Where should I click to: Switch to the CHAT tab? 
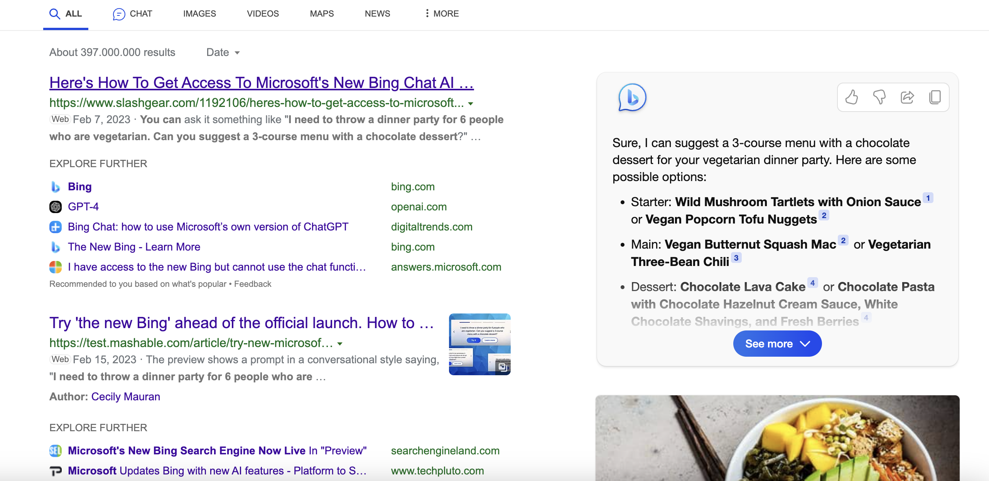click(x=132, y=14)
